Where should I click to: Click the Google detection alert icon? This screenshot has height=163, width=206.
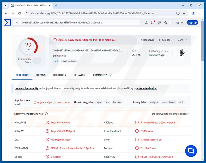47,157
